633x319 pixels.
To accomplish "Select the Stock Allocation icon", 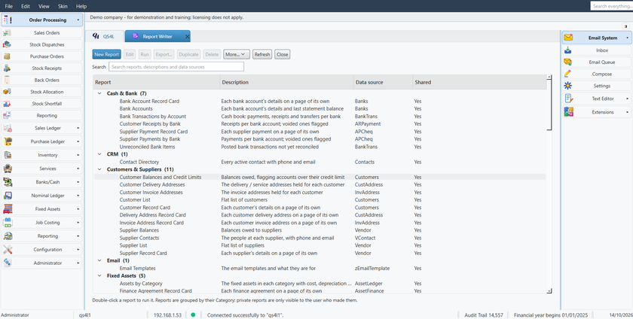I will pyautogui.click(x=7, y=92).
